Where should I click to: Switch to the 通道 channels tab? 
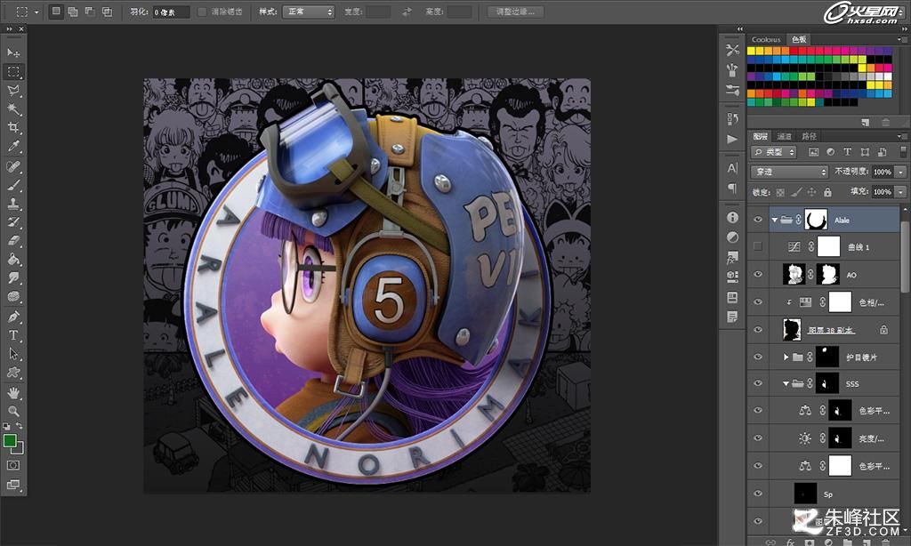click(x=785, y=137)
